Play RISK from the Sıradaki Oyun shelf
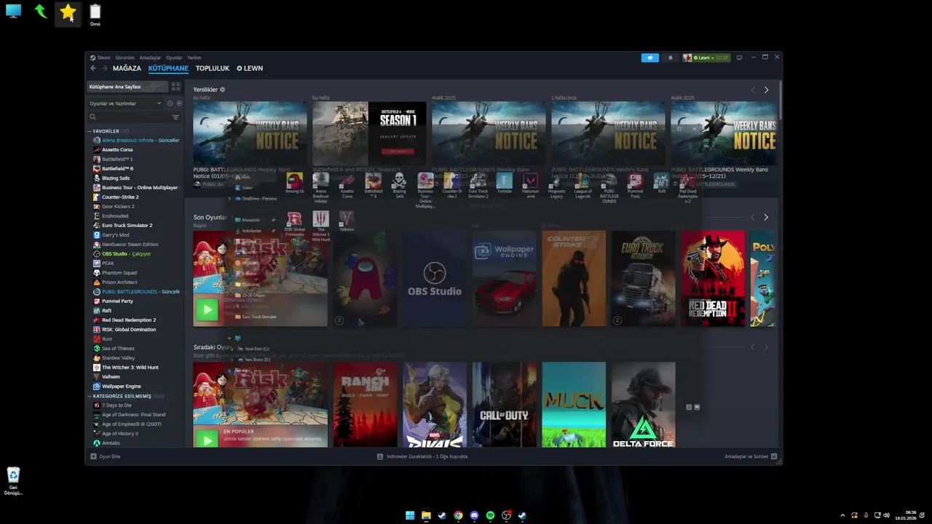This screenshot has width=932, height=524. tap(207, 439)
